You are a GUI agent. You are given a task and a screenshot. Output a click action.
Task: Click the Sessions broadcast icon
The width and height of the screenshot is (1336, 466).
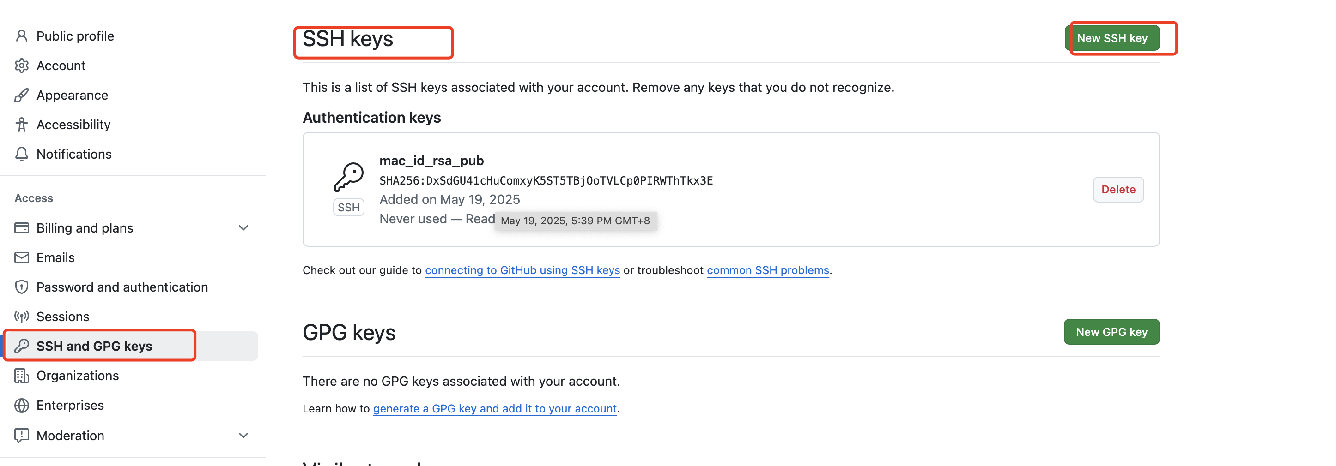pyautogui.click(x=21, y=317)
